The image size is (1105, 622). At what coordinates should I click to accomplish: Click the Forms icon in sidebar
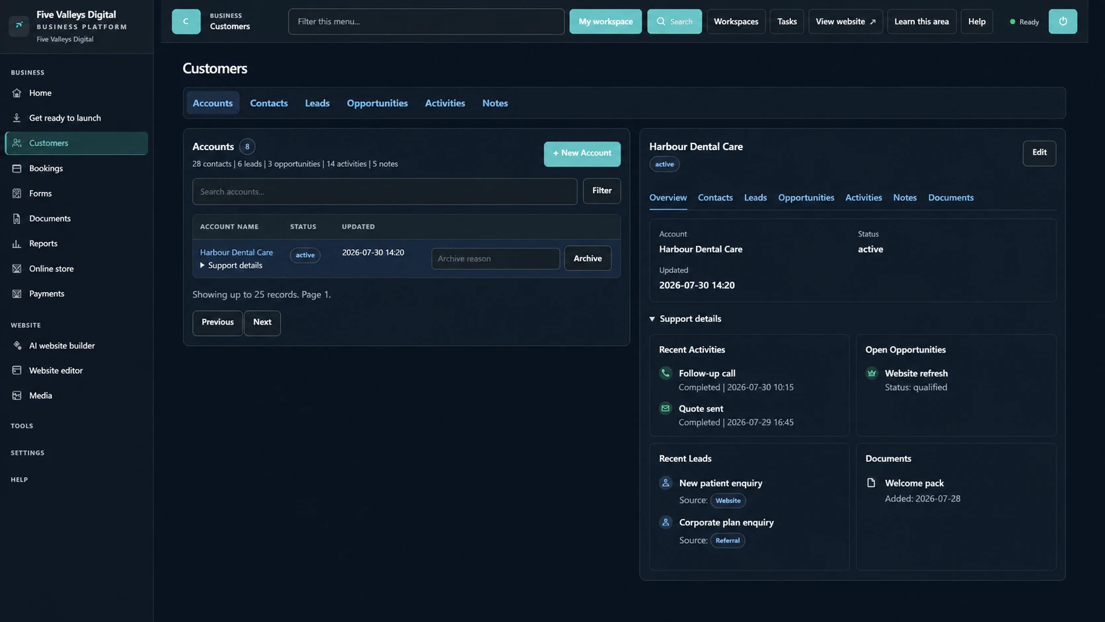click(x=17, y=194)
